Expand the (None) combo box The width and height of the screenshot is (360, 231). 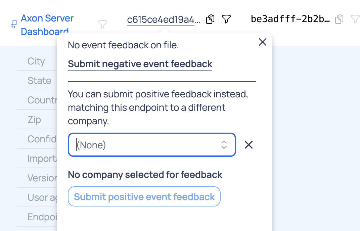tap(152, 145)
